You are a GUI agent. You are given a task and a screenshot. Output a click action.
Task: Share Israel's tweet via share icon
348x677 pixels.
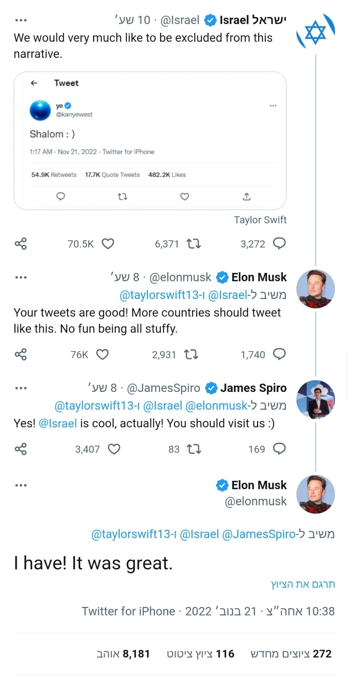[21, 244]
